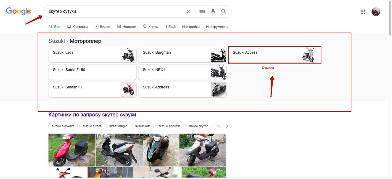Show more image filter chips arrow
This screenshot has width=392, height=179.
[x=227, y=126]
